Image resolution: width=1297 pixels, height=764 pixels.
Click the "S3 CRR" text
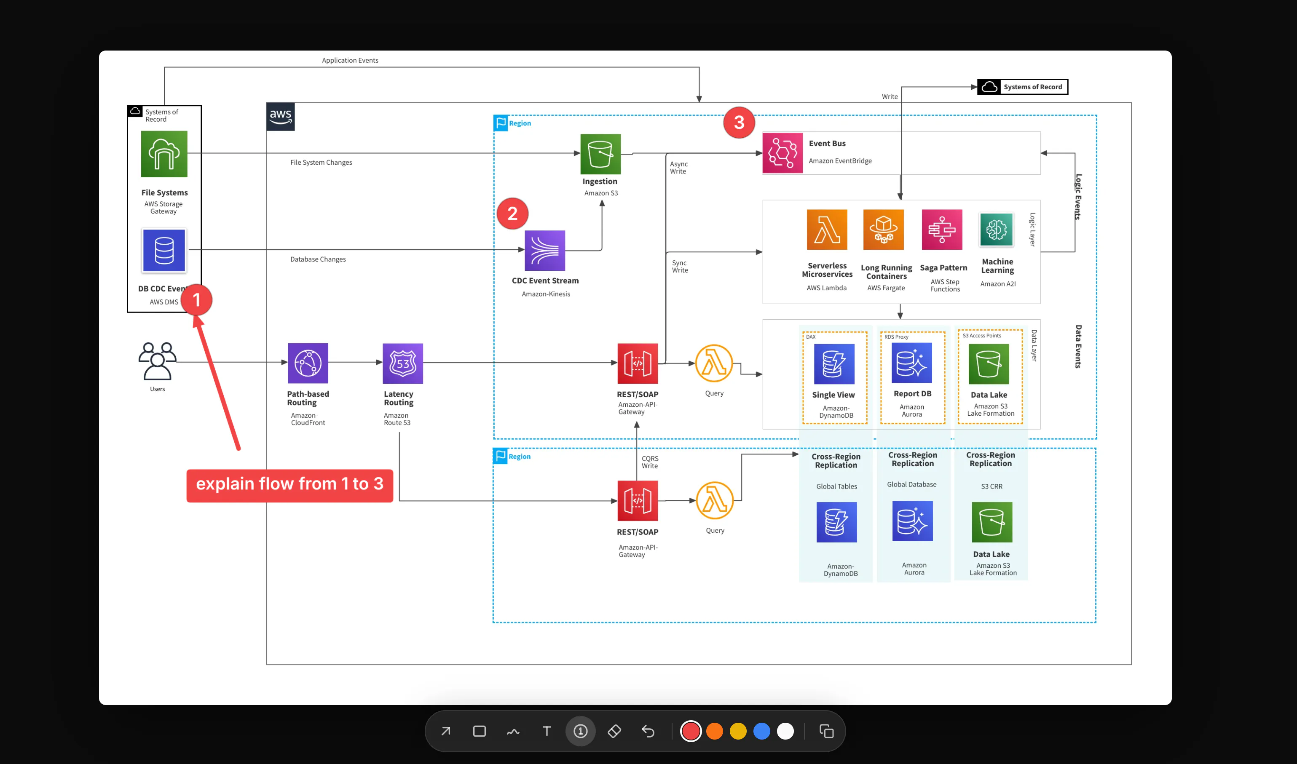coord(992,486)
